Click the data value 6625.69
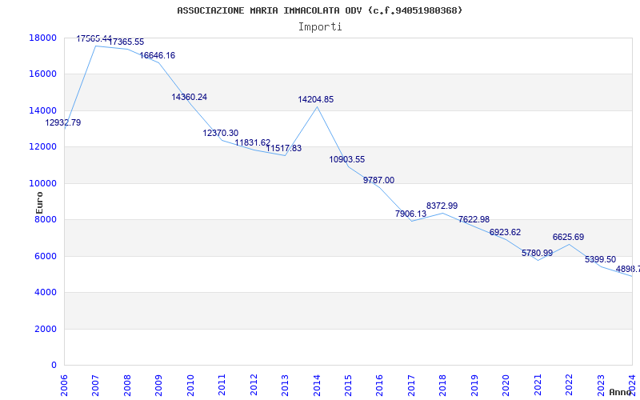 click(568, 237)
